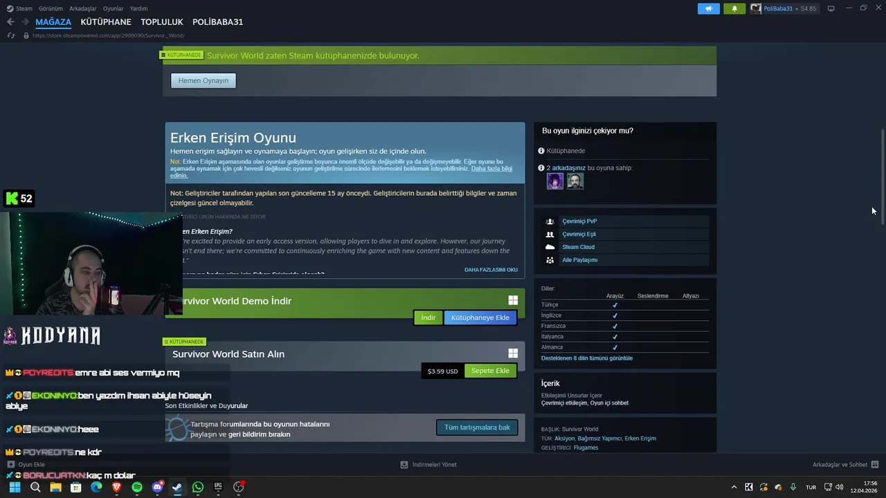Open File Explorer from taskbar
This screenshot has width=886, height=498.
click(55, 487)
